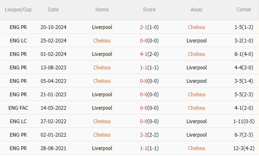Click the 1-11(0-5) corner result
Screen dimensions: 259x156
click(x=244, y=122)
